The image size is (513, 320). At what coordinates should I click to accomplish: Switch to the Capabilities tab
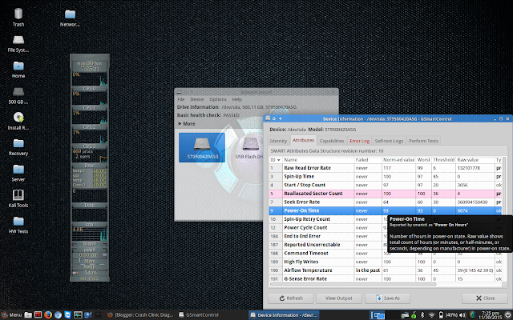332,141
